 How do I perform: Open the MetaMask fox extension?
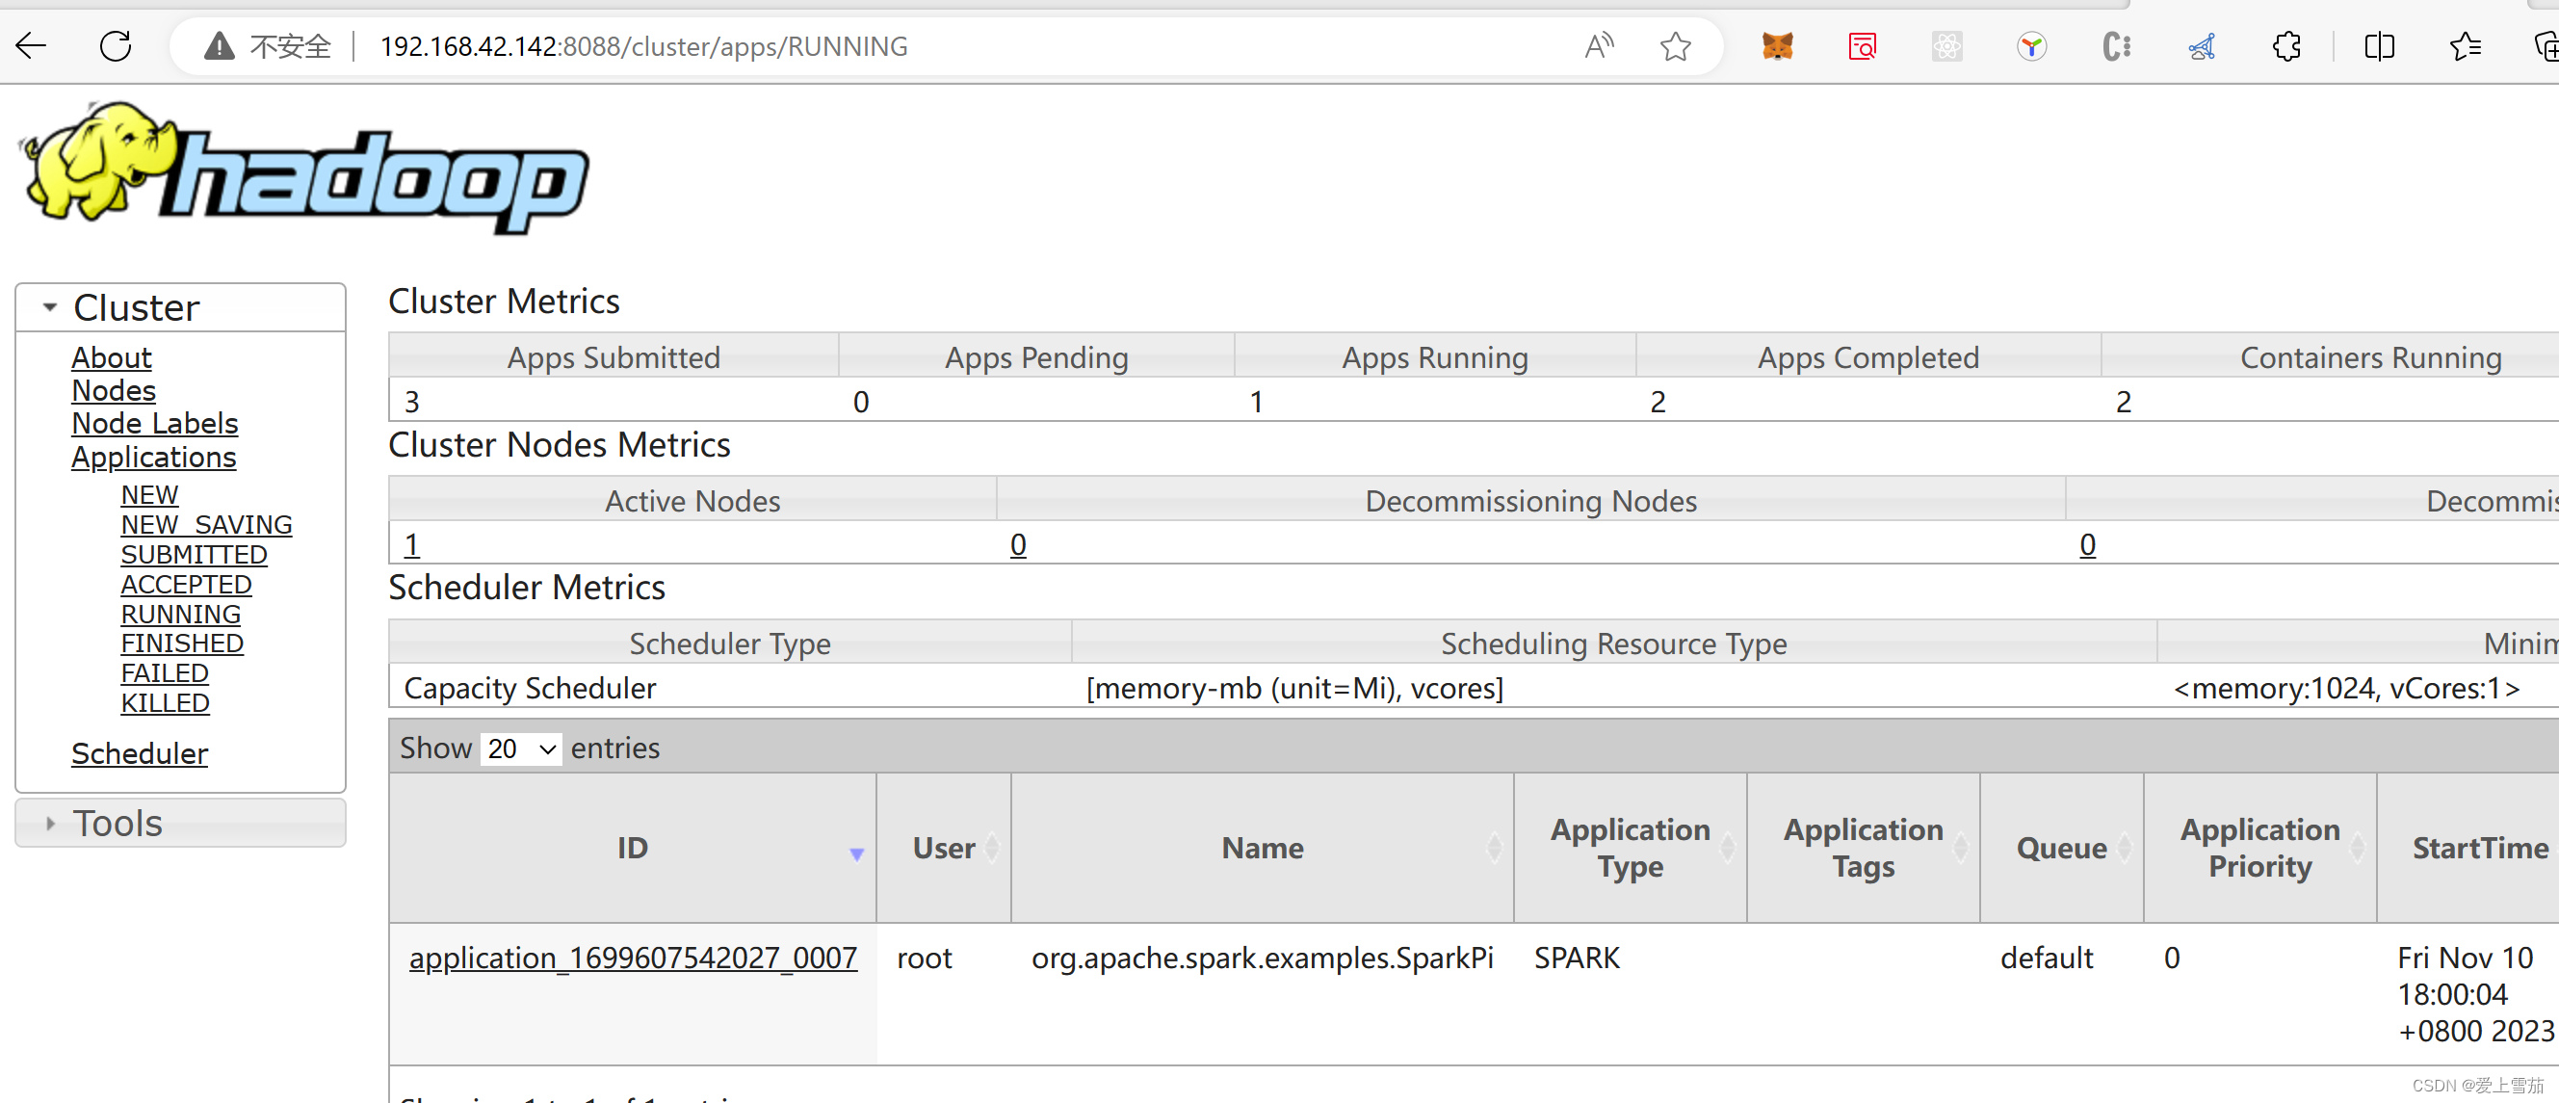coord(1777,45)
